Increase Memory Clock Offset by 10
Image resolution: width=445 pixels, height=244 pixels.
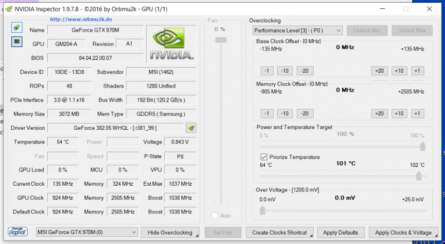399,114
